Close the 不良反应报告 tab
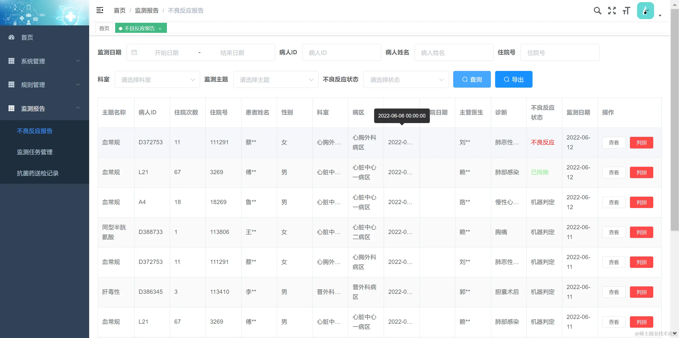679x338 pixels. pyautogui.click(x=160, y=28)
